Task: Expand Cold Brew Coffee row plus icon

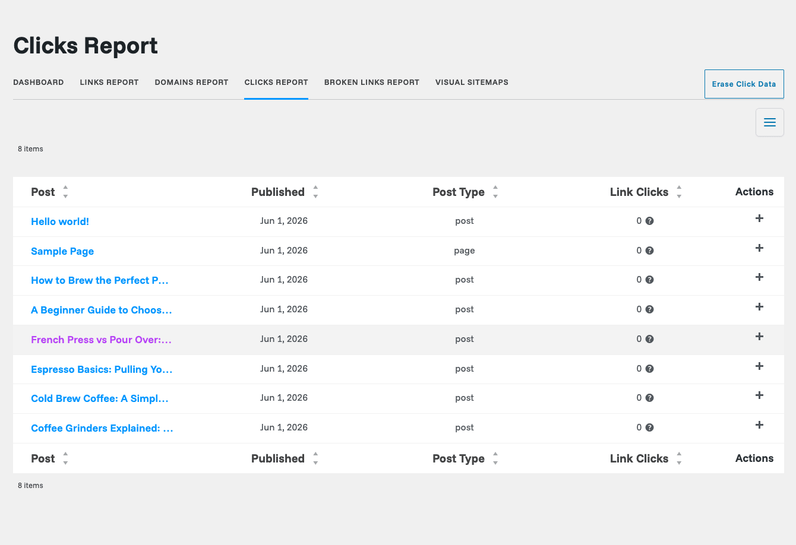Action: 759,395
